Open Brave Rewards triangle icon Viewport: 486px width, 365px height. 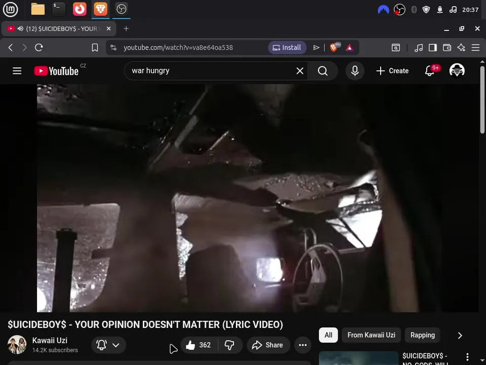350,48
